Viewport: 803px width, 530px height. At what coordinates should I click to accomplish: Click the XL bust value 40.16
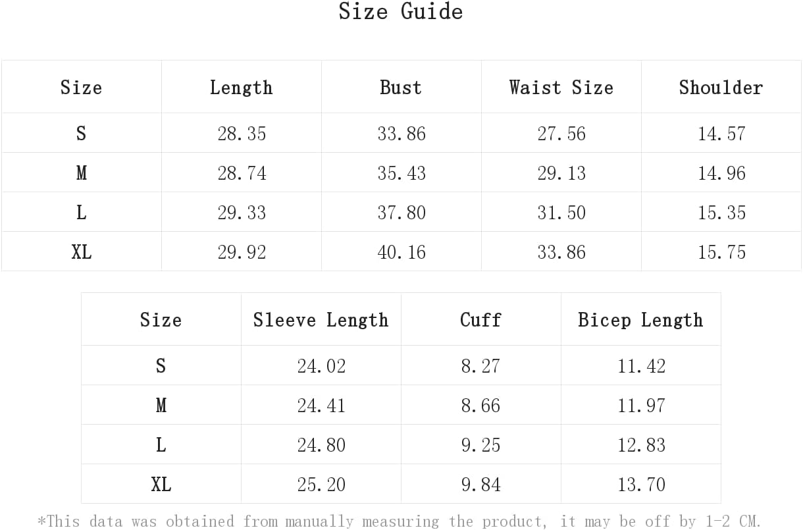pyautogui.click(x=401, y=252)
